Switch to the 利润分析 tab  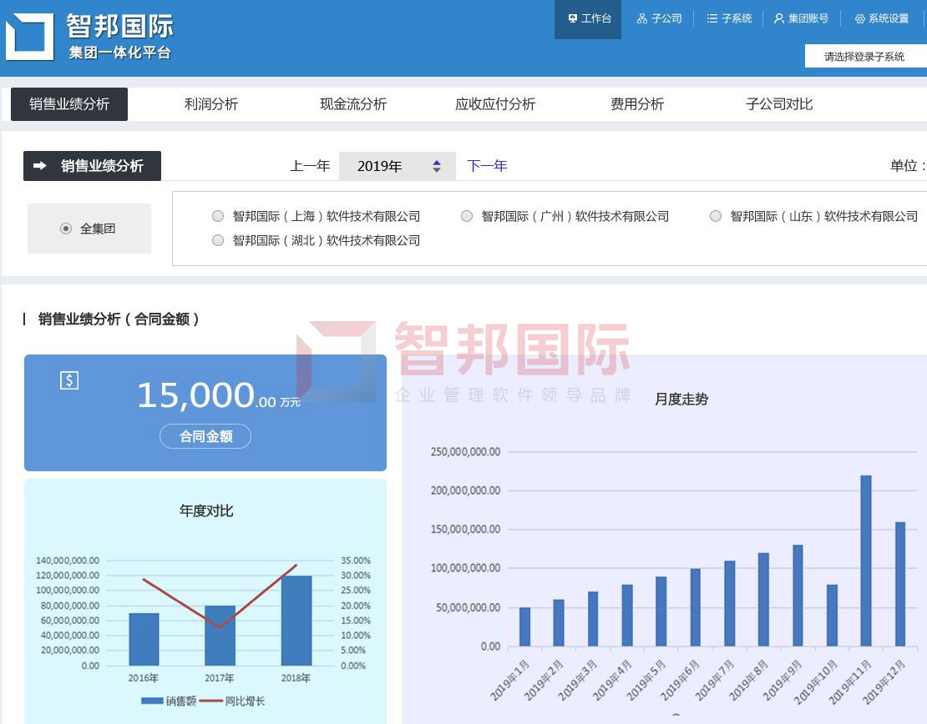tap(211, 104)
